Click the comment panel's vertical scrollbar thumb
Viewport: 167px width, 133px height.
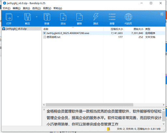tap(163, 116)
